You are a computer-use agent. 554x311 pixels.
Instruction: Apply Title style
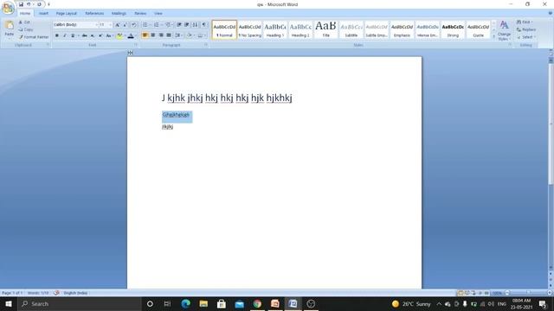[325, 30]
